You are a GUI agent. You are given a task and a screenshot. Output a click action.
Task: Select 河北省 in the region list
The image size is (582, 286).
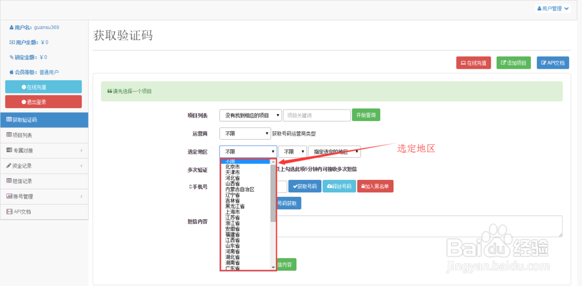[246, 178]
